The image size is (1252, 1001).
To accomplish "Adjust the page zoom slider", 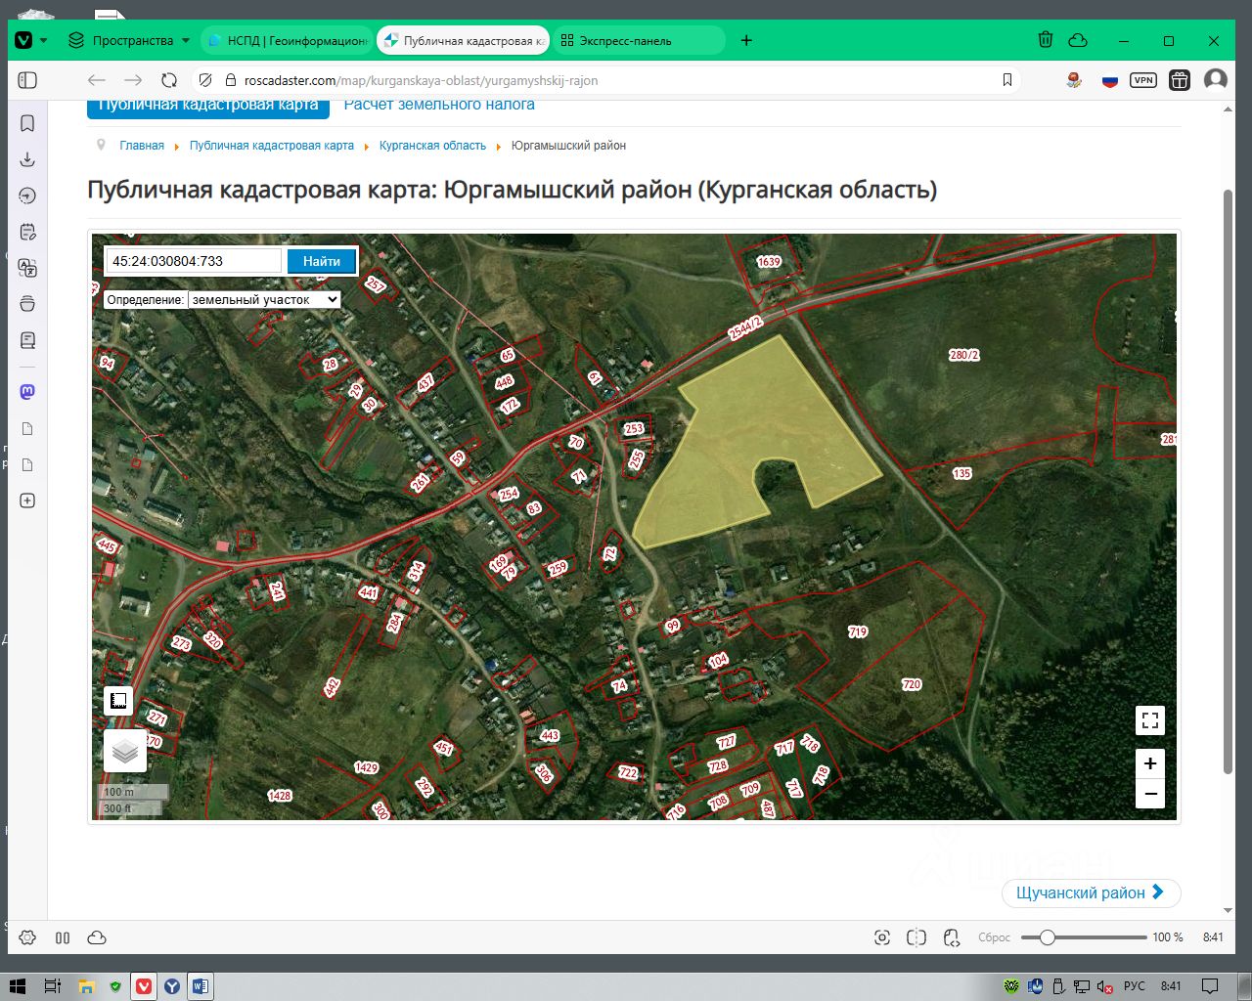I will tap(1048, 937).
